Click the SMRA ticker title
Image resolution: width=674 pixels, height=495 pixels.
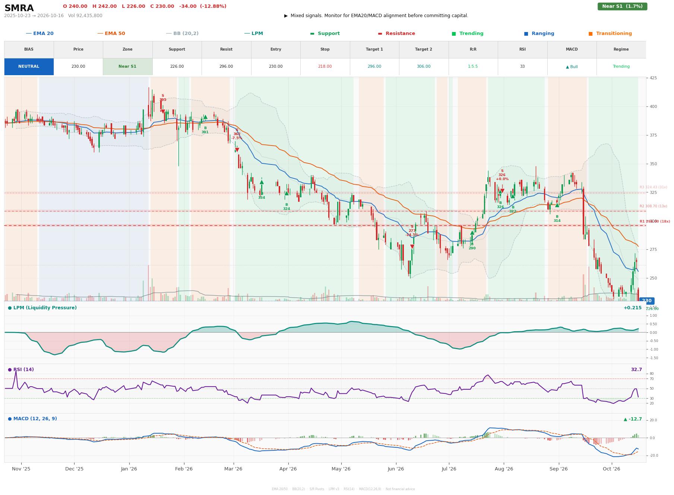(19, 8)
